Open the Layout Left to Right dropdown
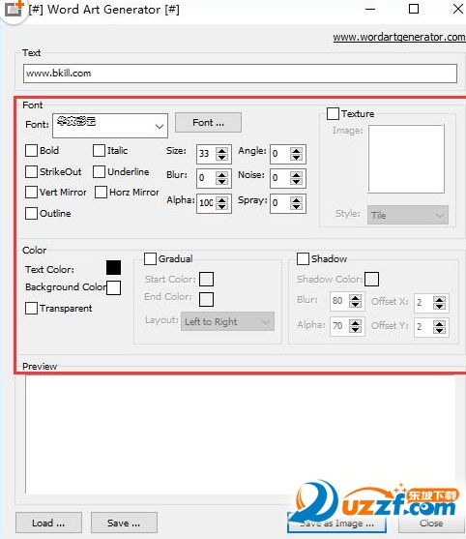The width and height of the screenshot is (466, 539). click(227, 321)
